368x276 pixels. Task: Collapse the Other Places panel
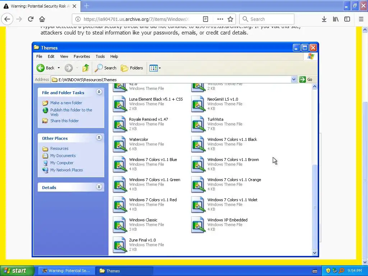[x=99, y=138]
